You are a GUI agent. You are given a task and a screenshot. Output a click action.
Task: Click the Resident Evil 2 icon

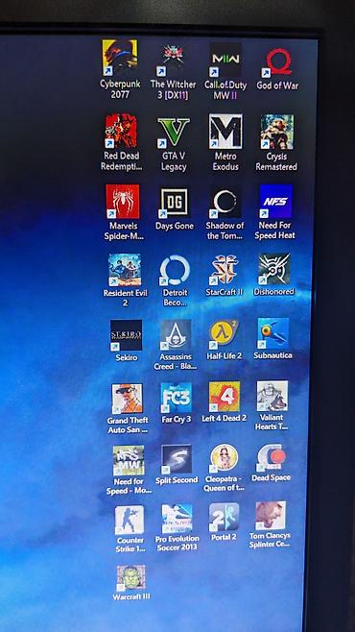[125, 270]
